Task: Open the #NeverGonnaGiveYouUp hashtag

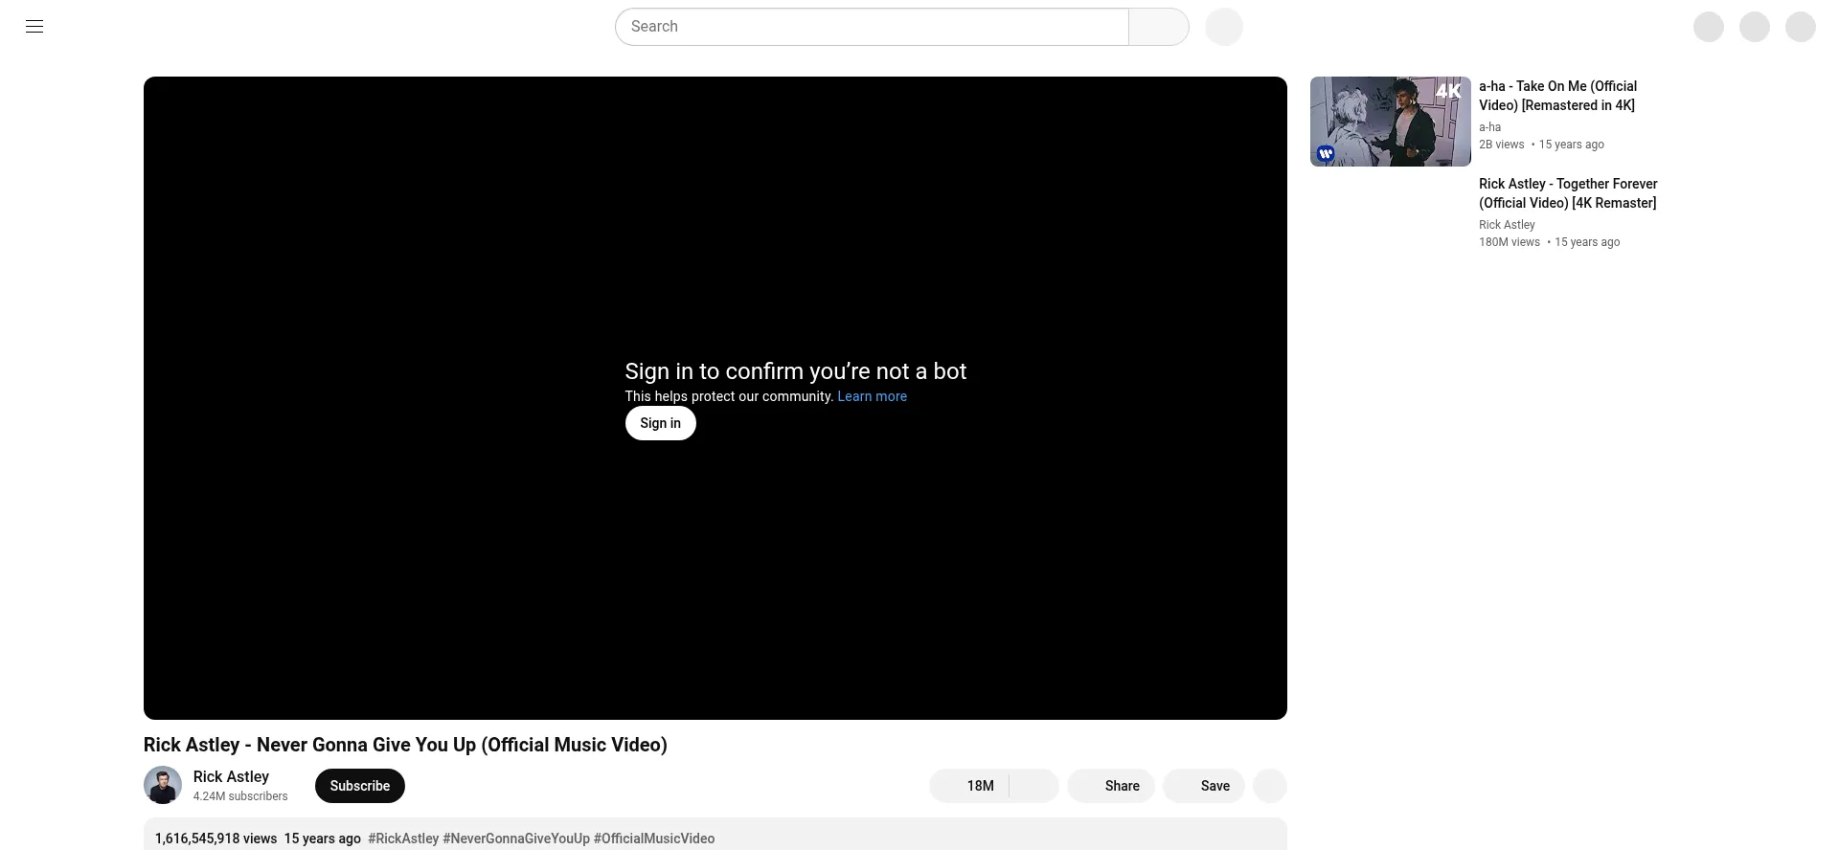Action: (x=516, y=839)
